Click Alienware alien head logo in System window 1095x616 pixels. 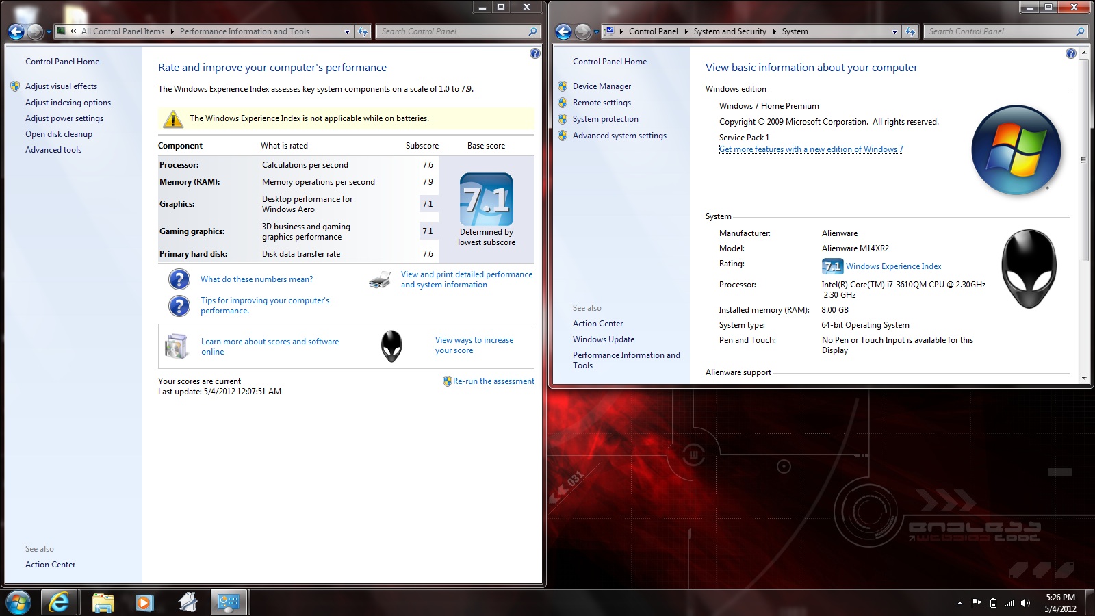click(x=1029, y=269)
